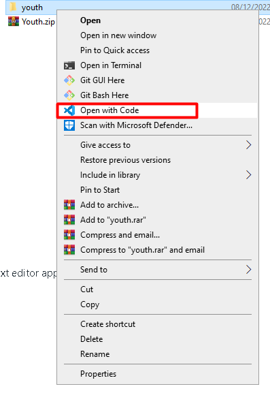Select the Youth.zip file name
The width and height of the screenshot is (270, 393).
[x=38, y=22]
